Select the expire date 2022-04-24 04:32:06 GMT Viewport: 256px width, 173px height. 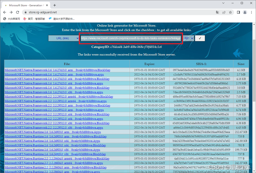150,74
